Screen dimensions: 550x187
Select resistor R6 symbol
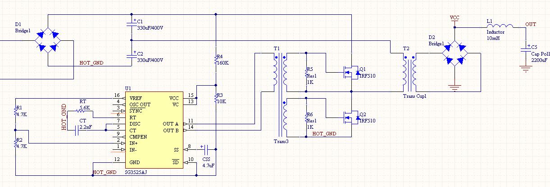click(x=306, y=117)
